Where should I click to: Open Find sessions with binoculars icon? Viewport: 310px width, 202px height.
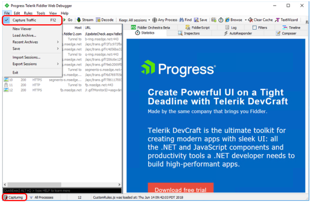pos(181,20)
